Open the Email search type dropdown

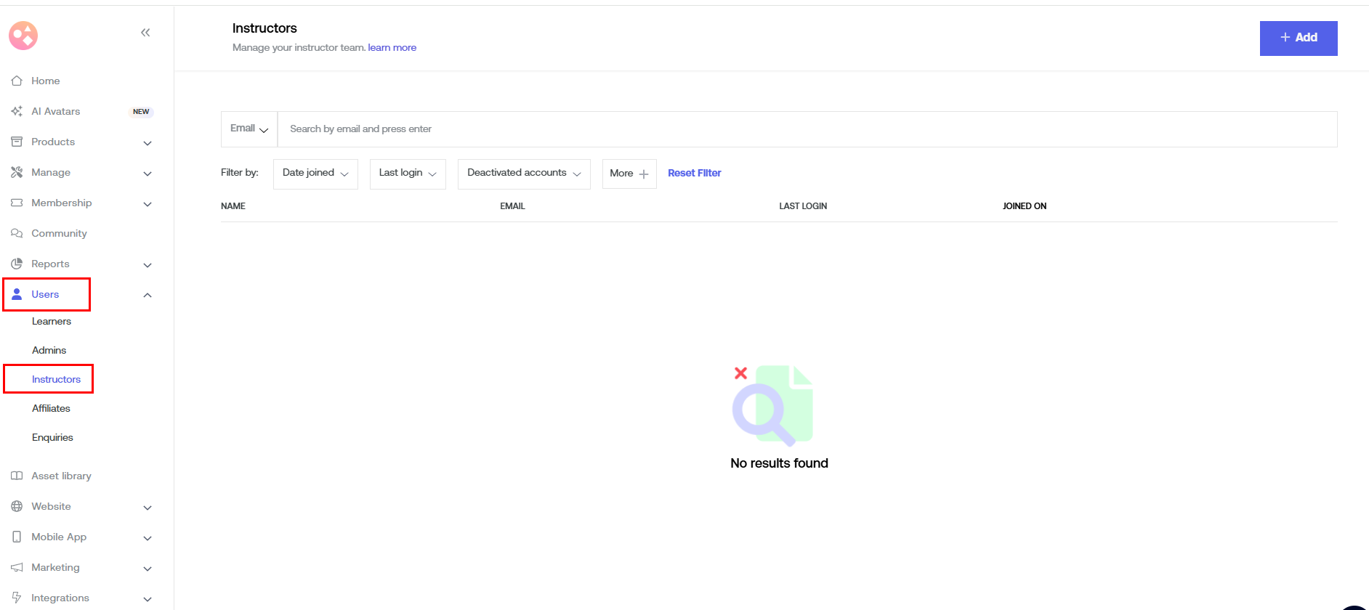(249, 129)
